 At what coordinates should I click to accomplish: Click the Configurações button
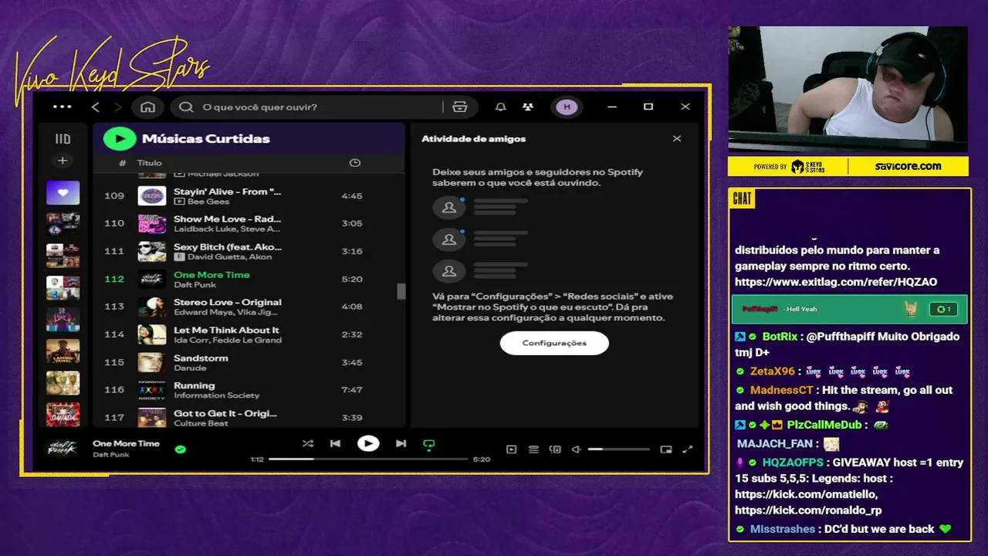[x=554, y=343]
